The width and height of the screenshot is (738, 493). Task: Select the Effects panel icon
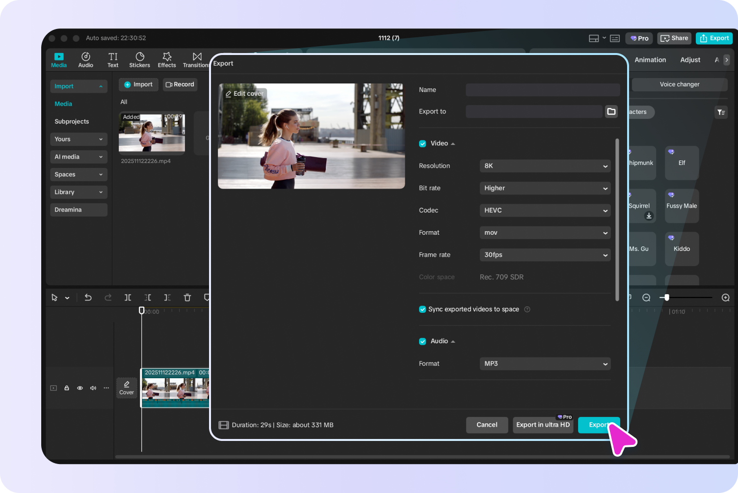point(167,59)
